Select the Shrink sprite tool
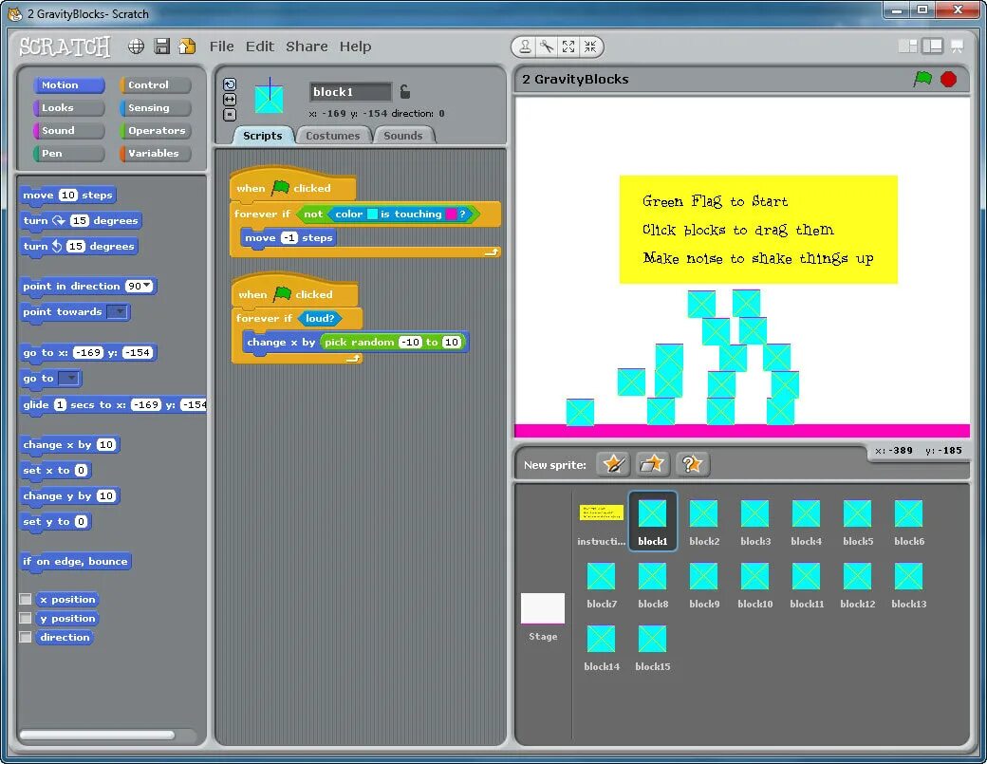 [x=589, y=47]
